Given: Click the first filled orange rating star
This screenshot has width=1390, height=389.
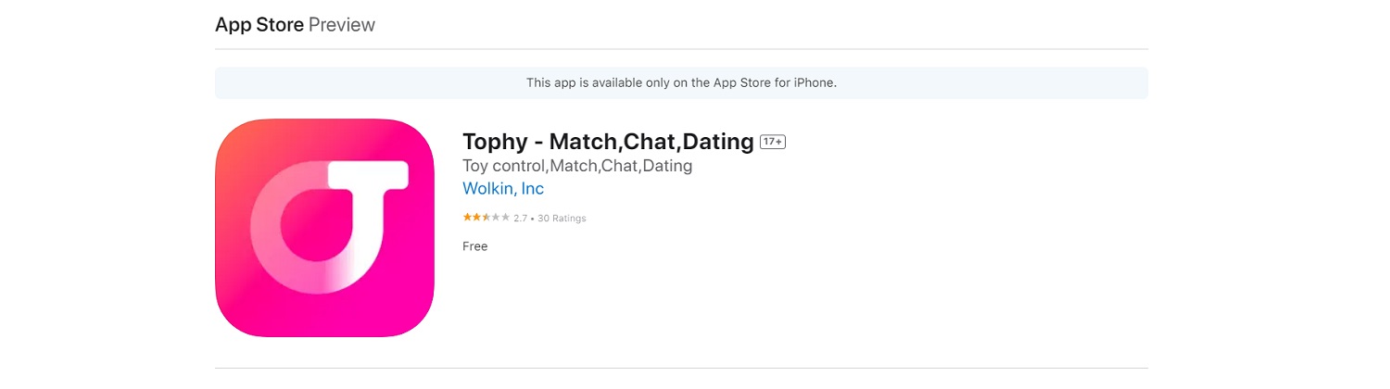Looking at the screenshot, I should pos(467,218).
